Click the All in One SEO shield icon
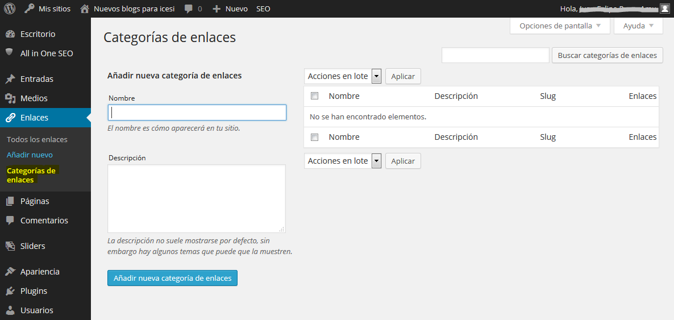 click(10, 53)
